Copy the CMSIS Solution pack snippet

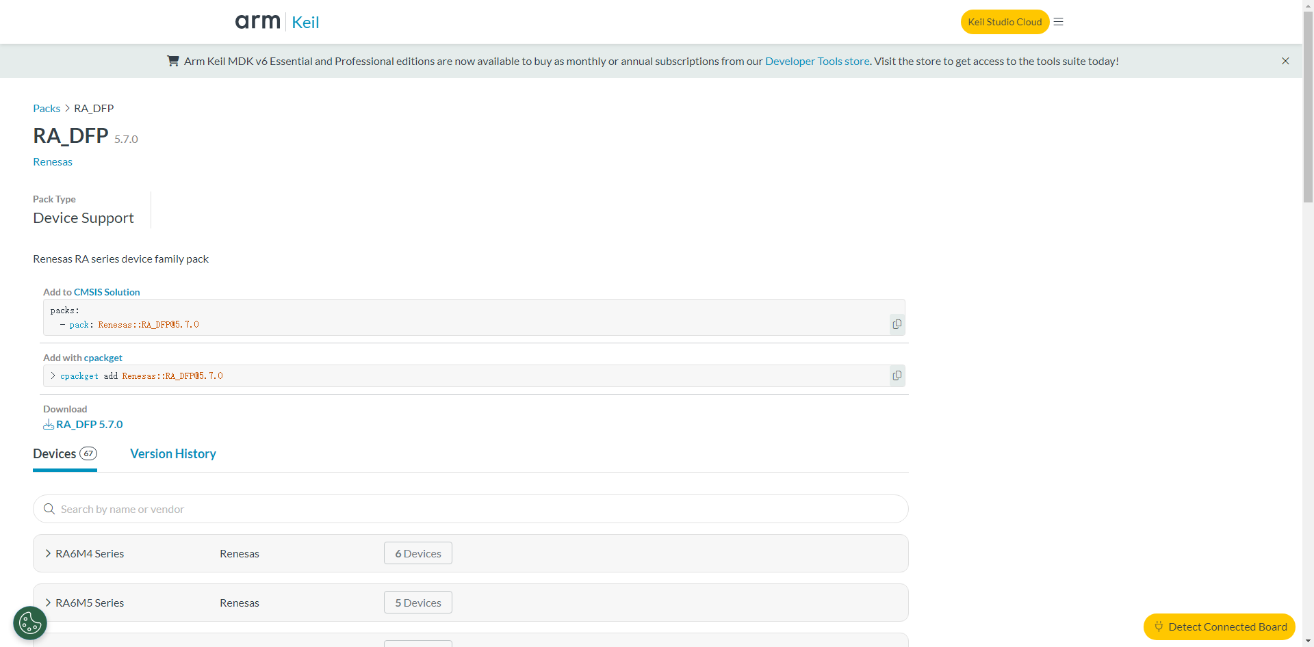click(897, 324)
